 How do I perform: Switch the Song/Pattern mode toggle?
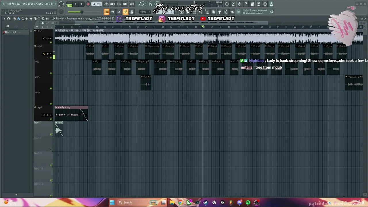pyautogui.click(x=69, y=4)
